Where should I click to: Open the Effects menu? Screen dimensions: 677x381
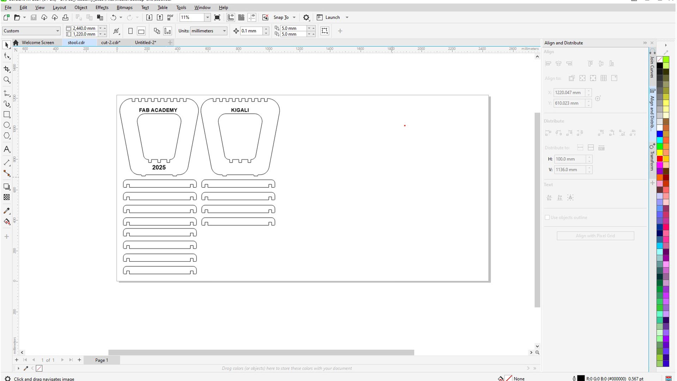click(x=102, y=7)
